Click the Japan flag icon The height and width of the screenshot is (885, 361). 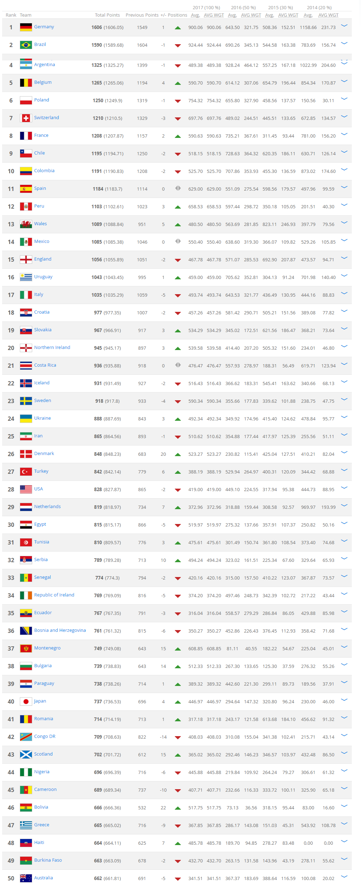point(26,701)
